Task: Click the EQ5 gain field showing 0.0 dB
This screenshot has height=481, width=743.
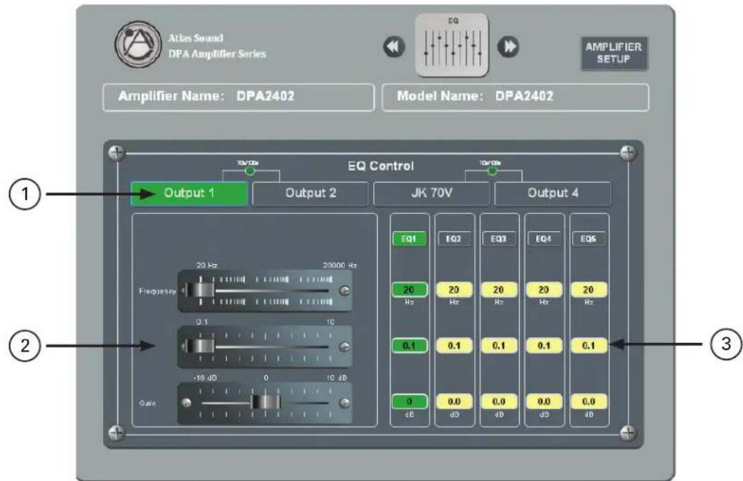Action: point(588,401)
